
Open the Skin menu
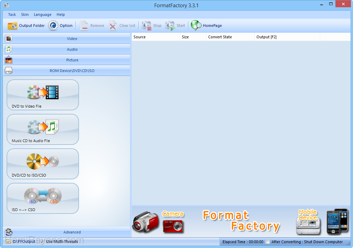coord(25,14)
